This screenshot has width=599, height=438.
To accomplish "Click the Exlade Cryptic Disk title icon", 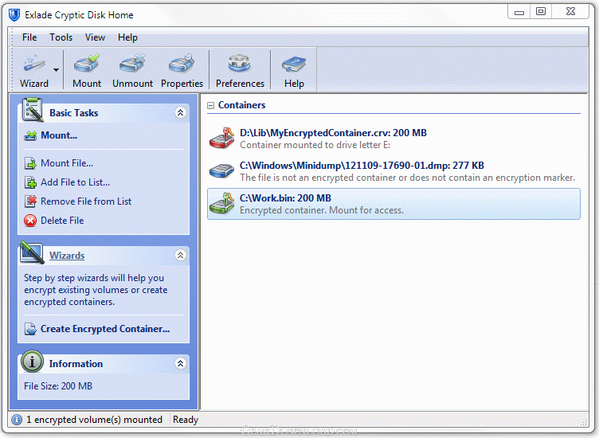I will 14,15.
